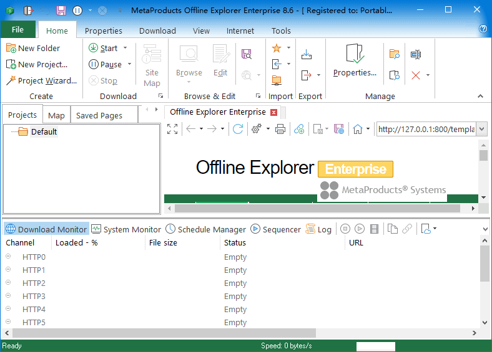Click the red Delete X icon
Image resolution: width=492 pixels, height=352 pixels.
point(415,75)
